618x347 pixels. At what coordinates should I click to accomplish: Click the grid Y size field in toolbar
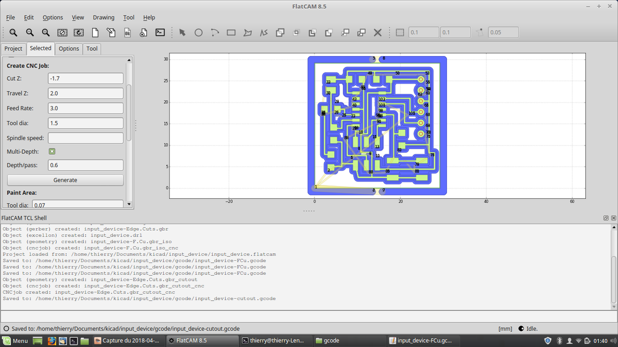[x=455, y=32]
